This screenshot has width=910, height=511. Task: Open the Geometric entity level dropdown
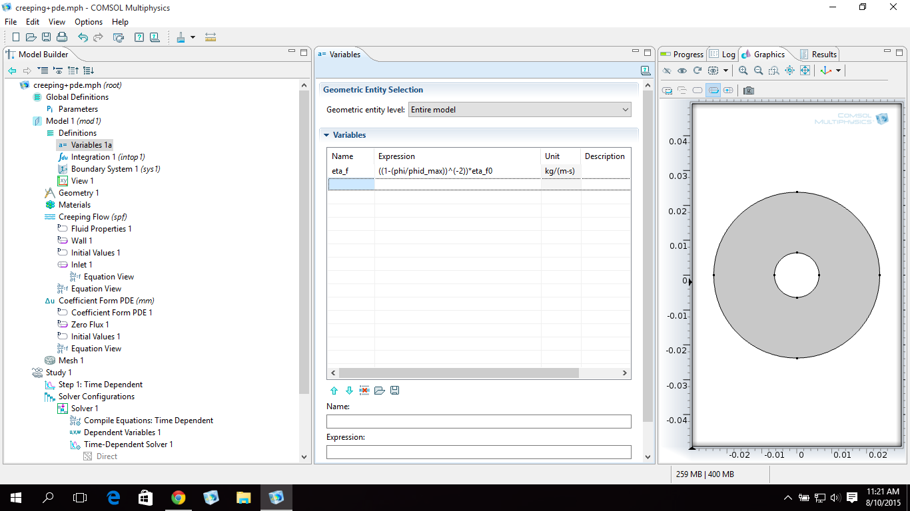(x=519, y=110)
